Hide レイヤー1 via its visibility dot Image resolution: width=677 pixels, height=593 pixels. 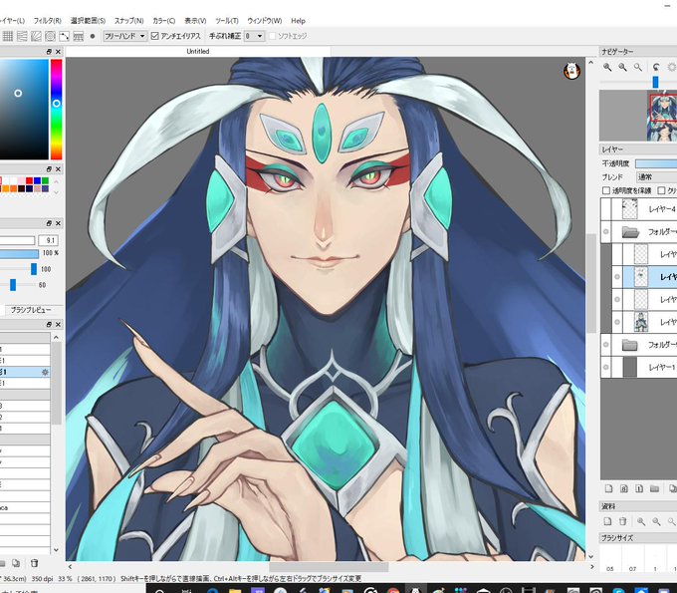605,367
